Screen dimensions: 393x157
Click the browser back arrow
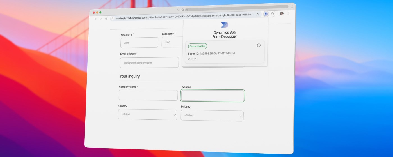(x=95, y=19)
